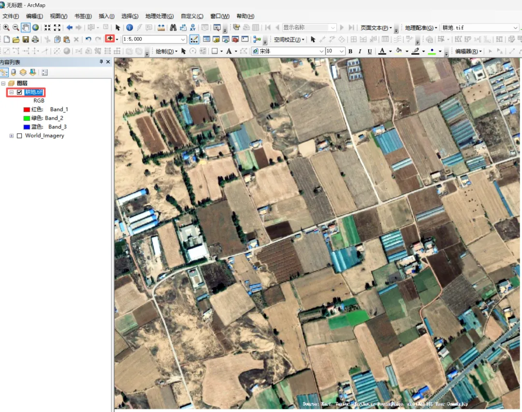Viewport: 522px width, 412px height.
Task: Uncheck the 耕地.tif layer checkbox
Action: [x=19, y=92]
